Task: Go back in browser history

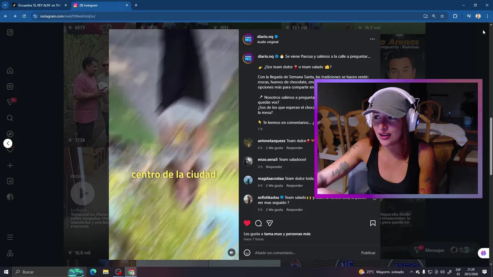Action: (5, 16)
